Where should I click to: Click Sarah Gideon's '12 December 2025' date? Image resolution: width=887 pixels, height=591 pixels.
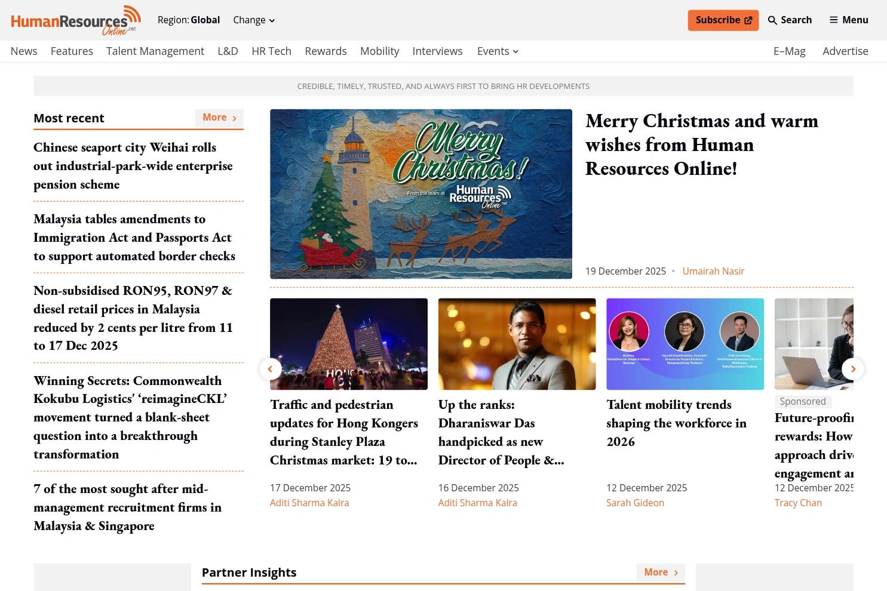pos(646,488)
